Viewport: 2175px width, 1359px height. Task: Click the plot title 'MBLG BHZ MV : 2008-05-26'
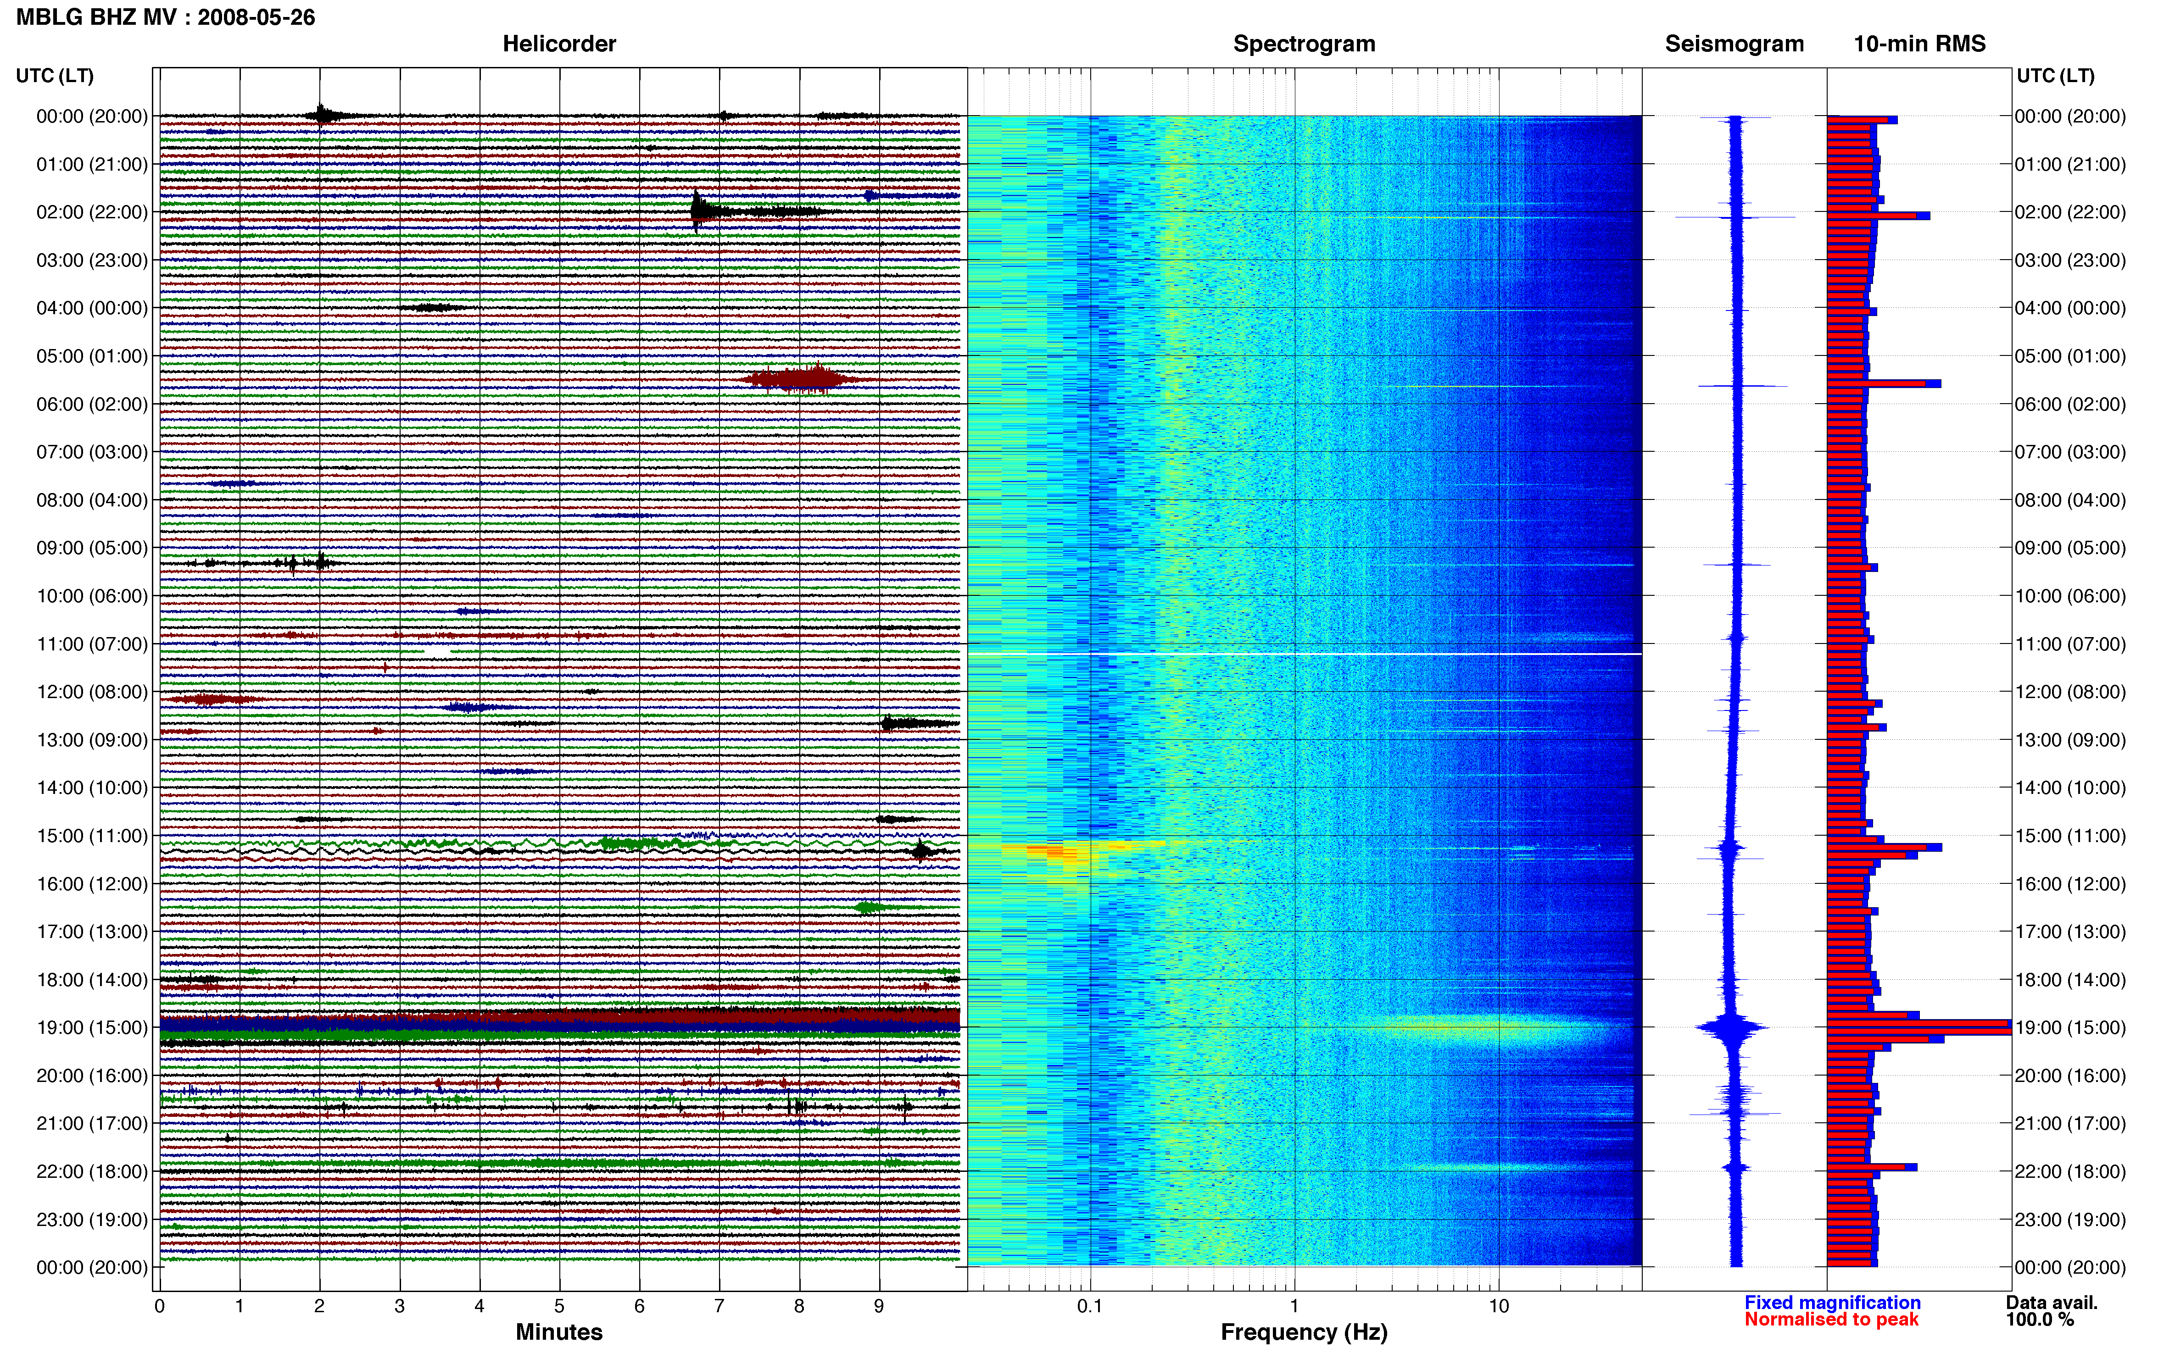(x=166, y=17)
